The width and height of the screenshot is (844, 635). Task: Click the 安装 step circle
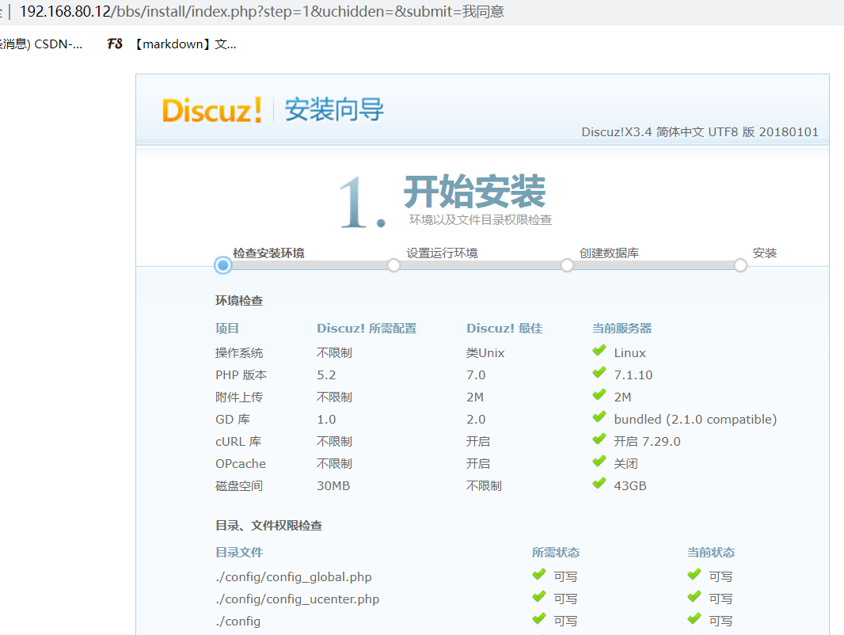coord(740,265)
